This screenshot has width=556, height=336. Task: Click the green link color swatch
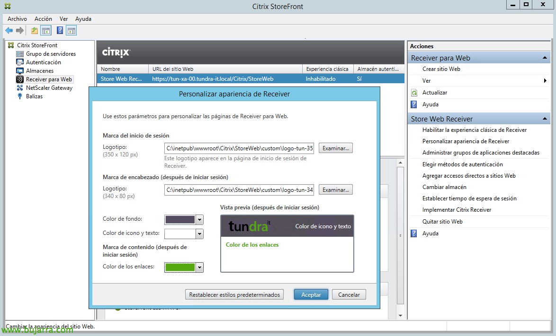180,267
